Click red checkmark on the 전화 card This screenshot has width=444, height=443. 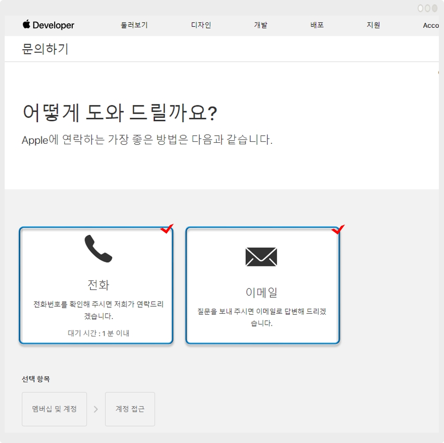pos(167,229)
